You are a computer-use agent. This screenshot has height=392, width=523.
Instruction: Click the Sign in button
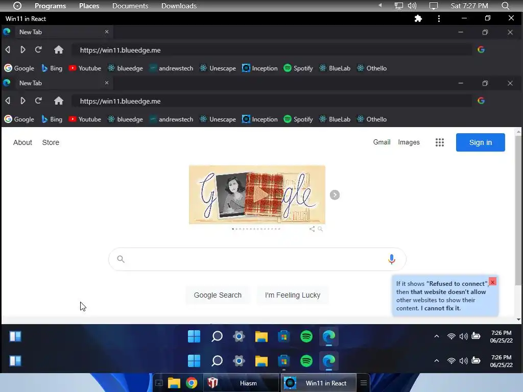(480, 142)
